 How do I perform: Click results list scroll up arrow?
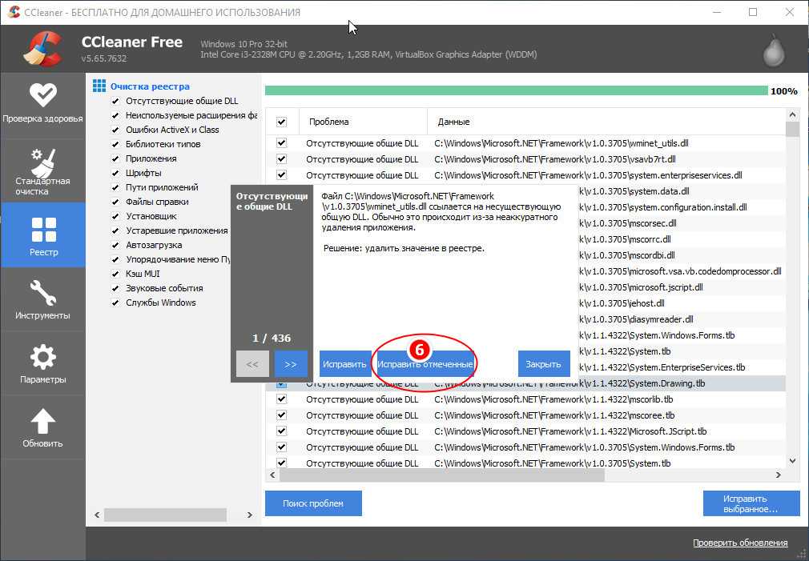[x=792, y=114]
